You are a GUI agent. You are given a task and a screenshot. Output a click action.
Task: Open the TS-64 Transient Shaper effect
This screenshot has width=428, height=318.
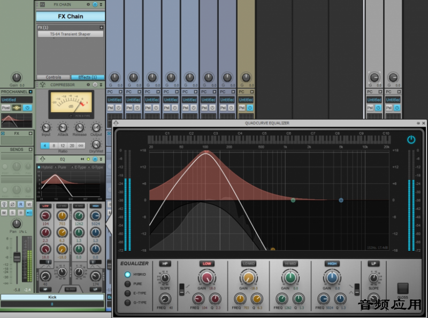(x=70, y=34)
